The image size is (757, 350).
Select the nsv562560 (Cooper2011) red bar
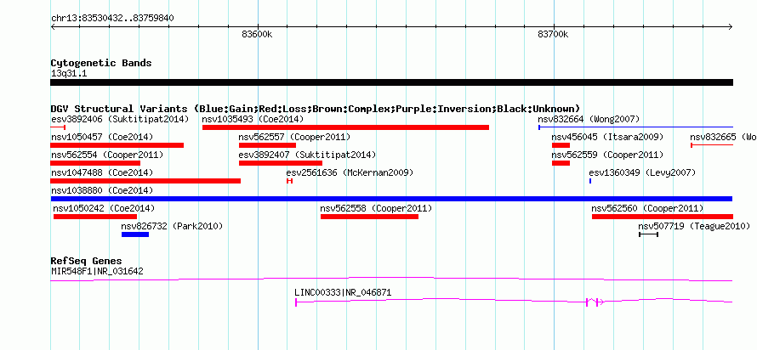click(x=663, y=217)
